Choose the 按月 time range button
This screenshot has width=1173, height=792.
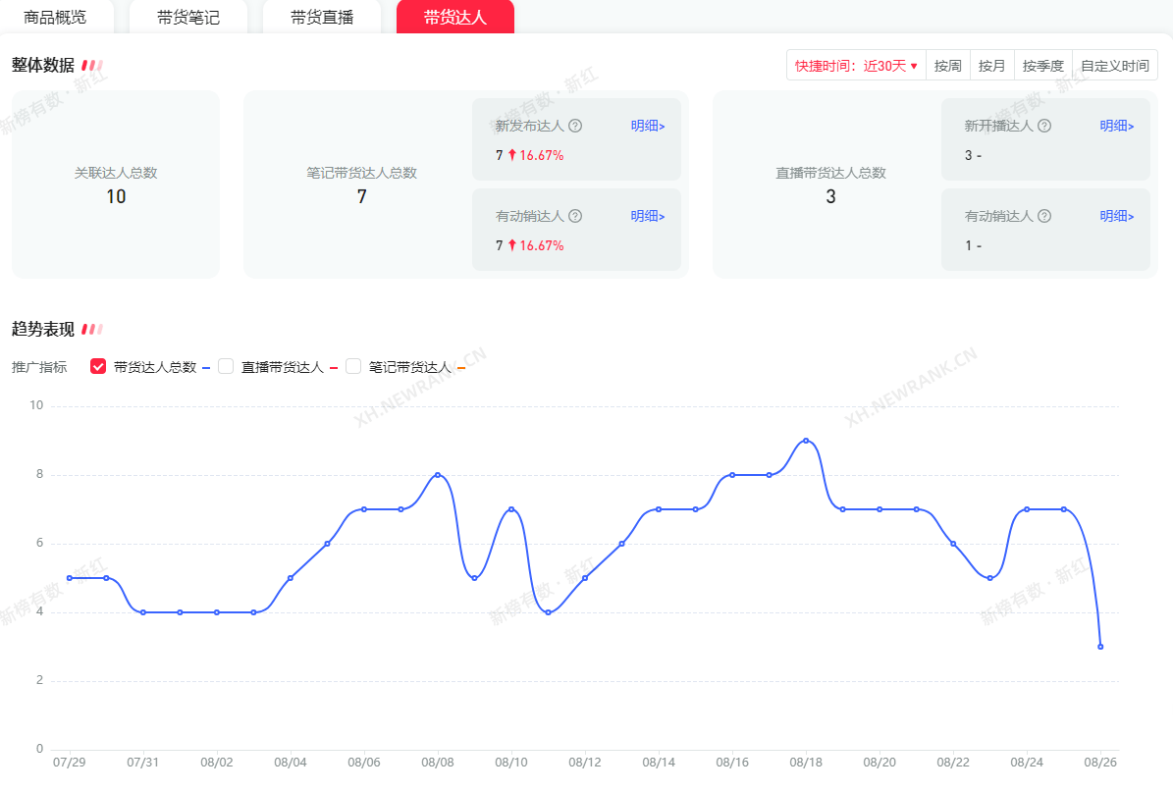(991, 66)
